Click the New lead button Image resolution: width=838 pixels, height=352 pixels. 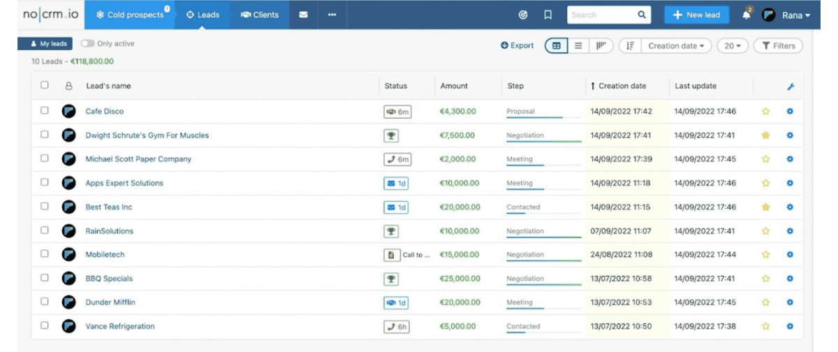697,15
